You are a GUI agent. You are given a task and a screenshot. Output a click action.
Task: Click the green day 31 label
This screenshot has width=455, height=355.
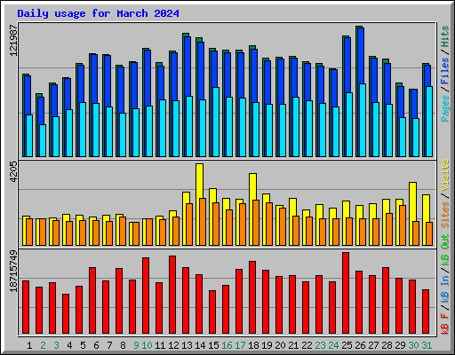(x=427, y=345)
